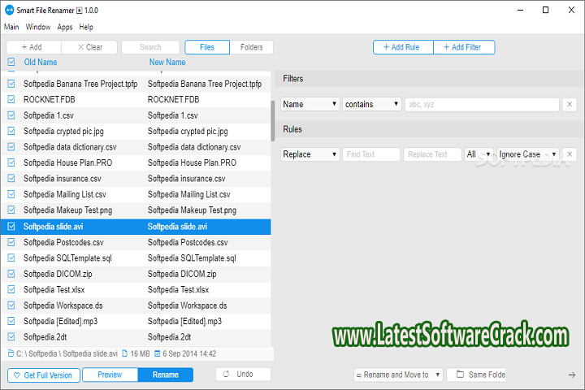Toggle Softpedia data dictionary.csv checkbox
This screenshot has width=585, height=390.
pos(11,147)
